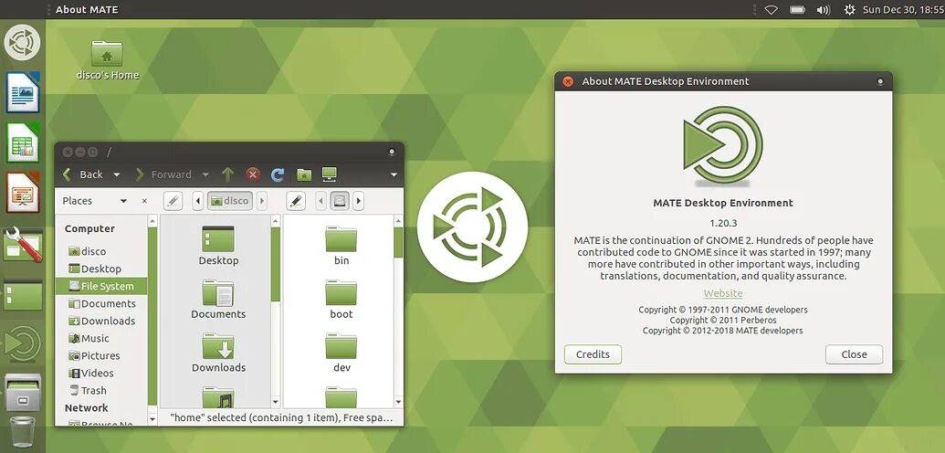Open the Wi-Fi network indicator
945x453 pixels.
pyautogui.click(x=771, y=10)
